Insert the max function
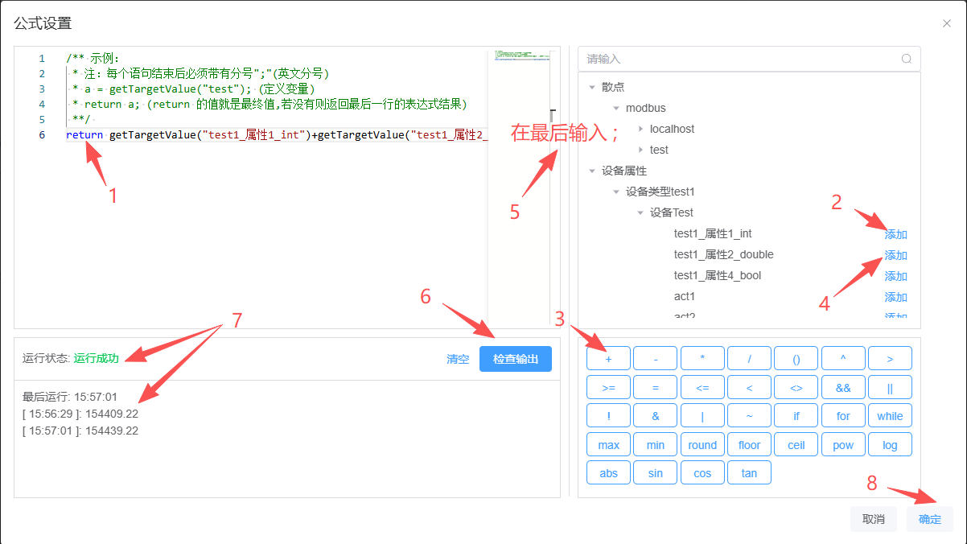This screenshot has height=544, width=967. click(608, 445)
